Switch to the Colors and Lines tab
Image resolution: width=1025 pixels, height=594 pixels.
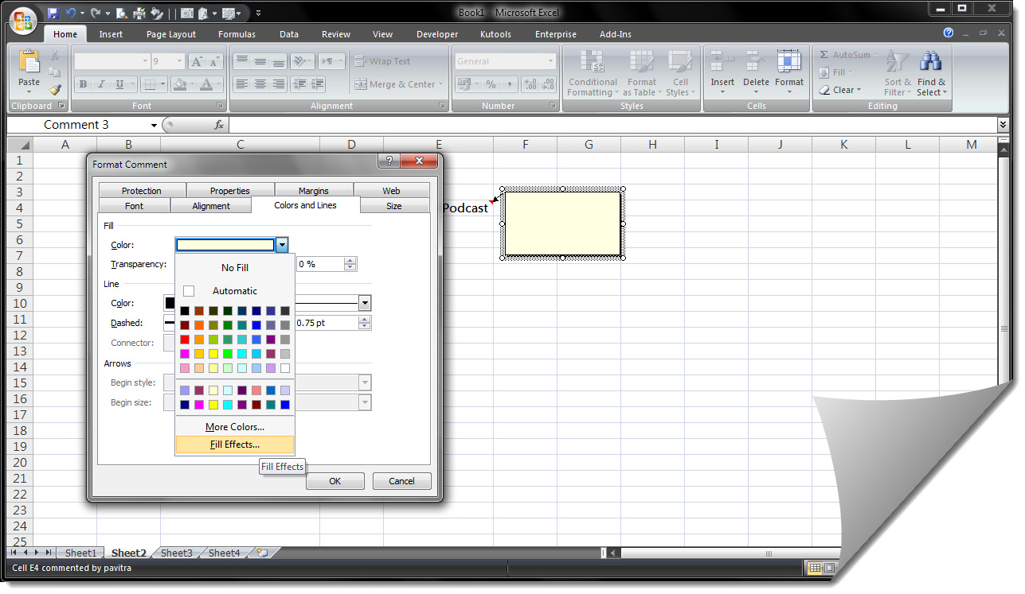[x=305, y=205]
